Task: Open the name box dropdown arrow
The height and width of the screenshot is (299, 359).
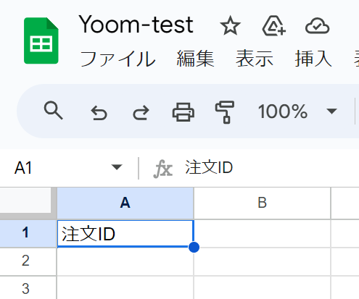Action: click(117, 167)
